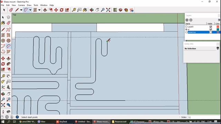Image resolution: width=221 pixels, height=124 pixels.
Task: Make разметка the active layer
Action: coord(186,32)
